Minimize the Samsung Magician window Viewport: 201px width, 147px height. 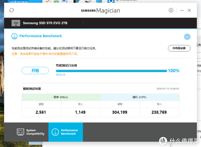point(182,10)
